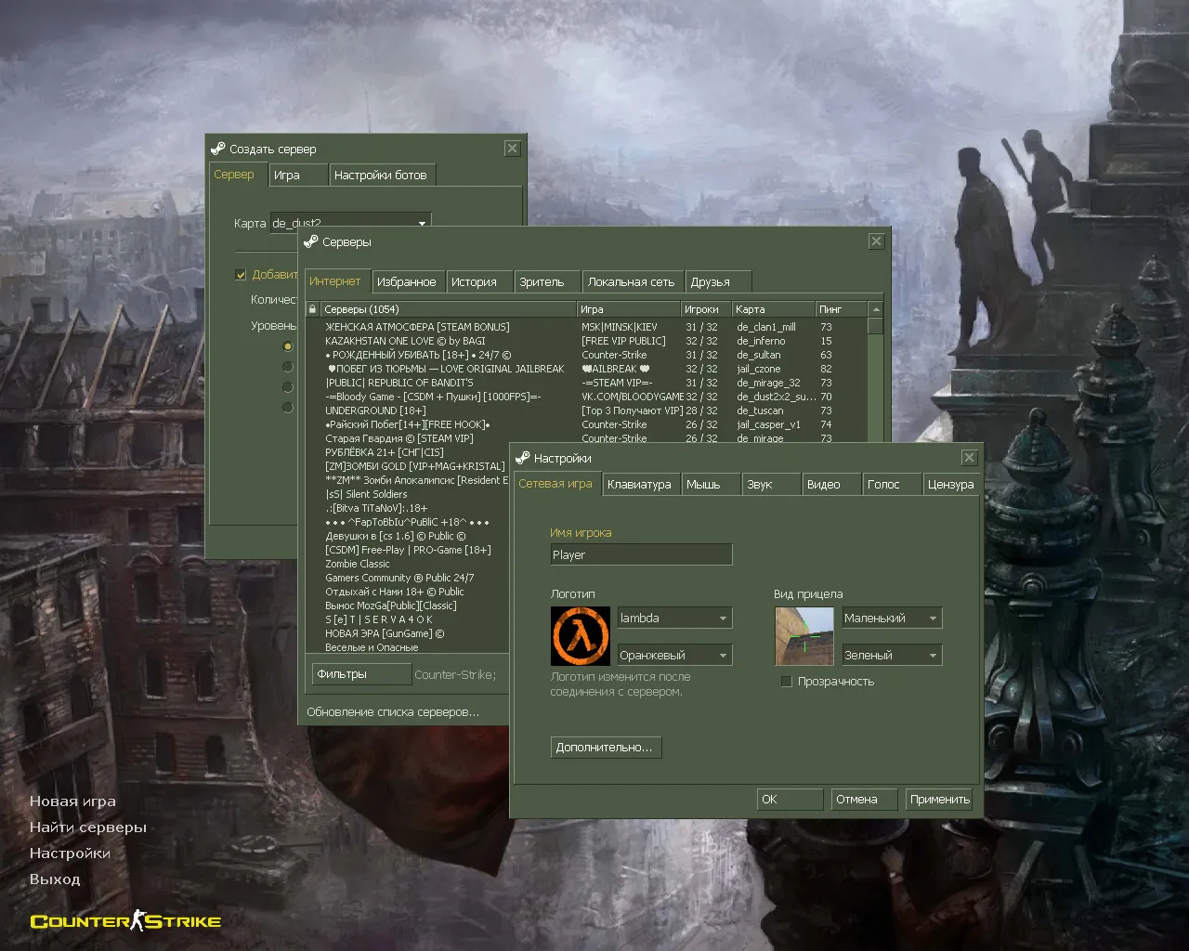Enable the Прозрачность crosshair checkbox
The image size is (1189, 951).
[x=787, y=682]
